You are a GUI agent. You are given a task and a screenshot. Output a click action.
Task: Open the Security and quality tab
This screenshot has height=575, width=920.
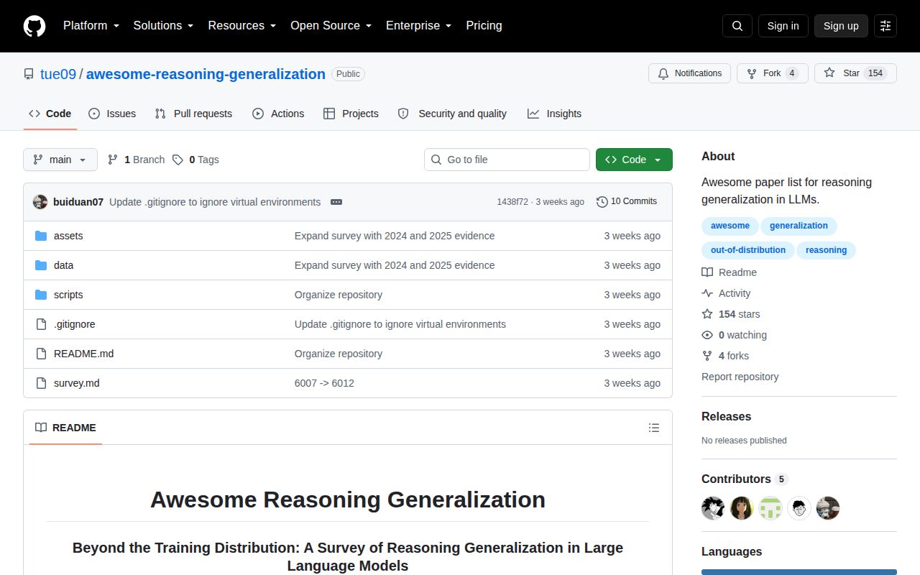pos(452,114)
